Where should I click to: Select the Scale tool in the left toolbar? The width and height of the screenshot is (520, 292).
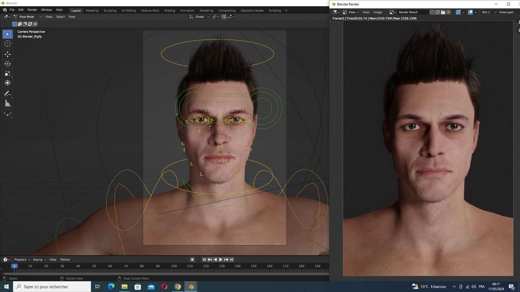coord(8,73)
